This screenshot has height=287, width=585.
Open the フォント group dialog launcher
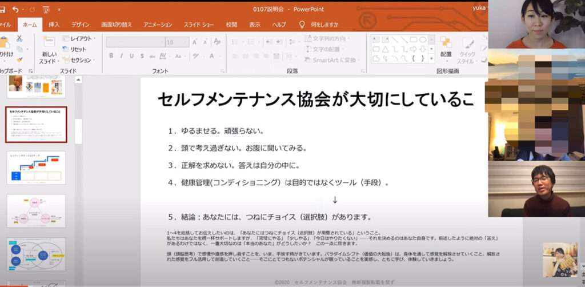point(222,71)
